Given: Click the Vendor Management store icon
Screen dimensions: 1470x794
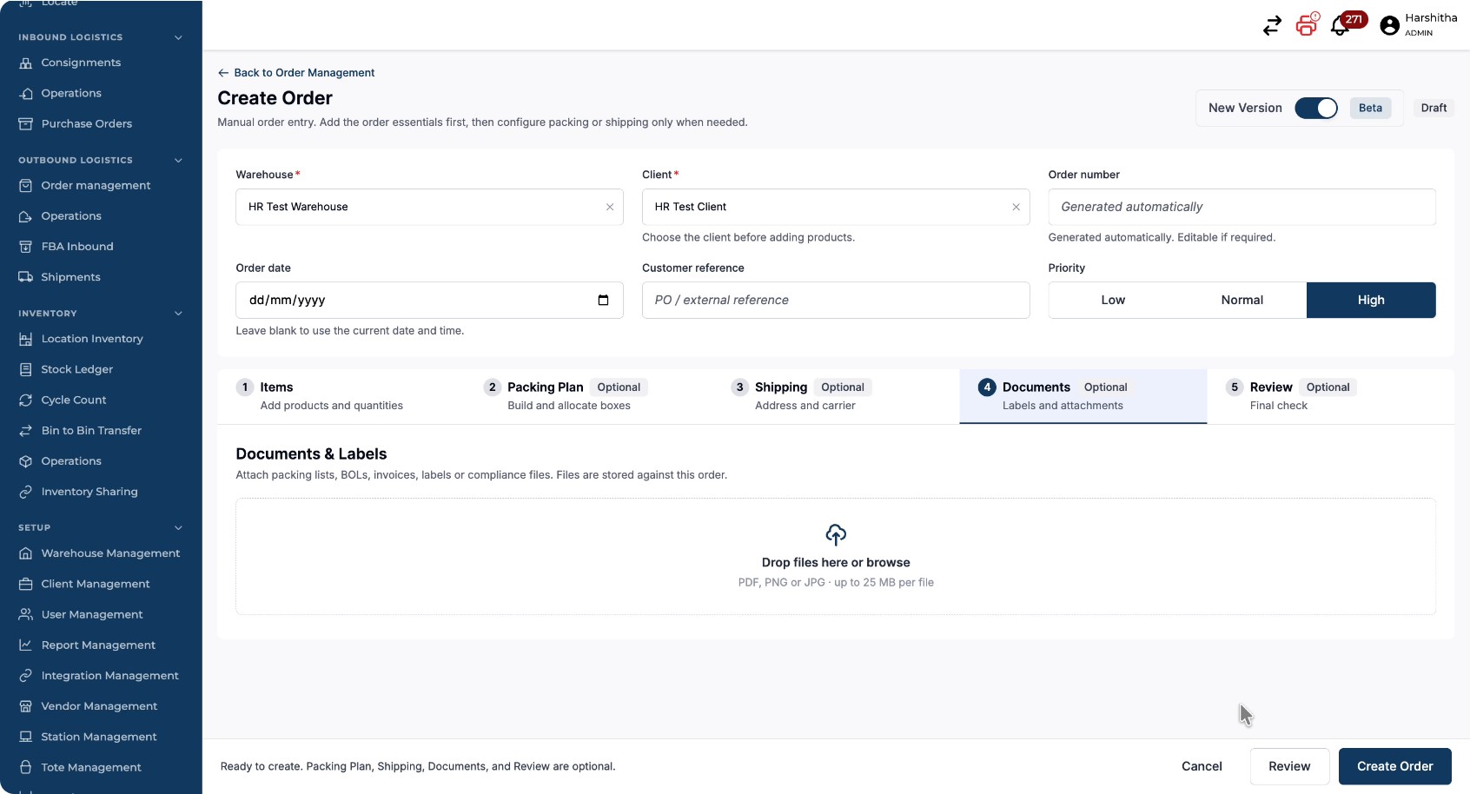Looking at the screenshot, I should [x=26, y=706].
